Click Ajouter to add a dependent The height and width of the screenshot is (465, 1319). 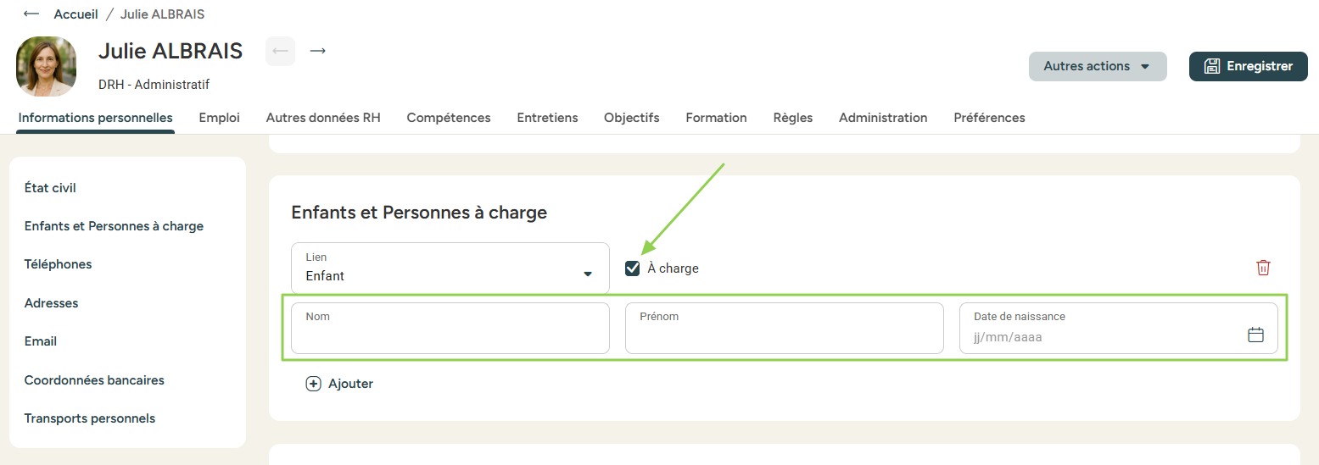coord(340,384)
